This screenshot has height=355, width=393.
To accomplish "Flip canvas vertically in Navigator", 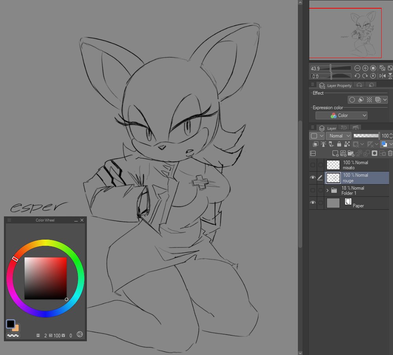I will (x=390, y=76).
